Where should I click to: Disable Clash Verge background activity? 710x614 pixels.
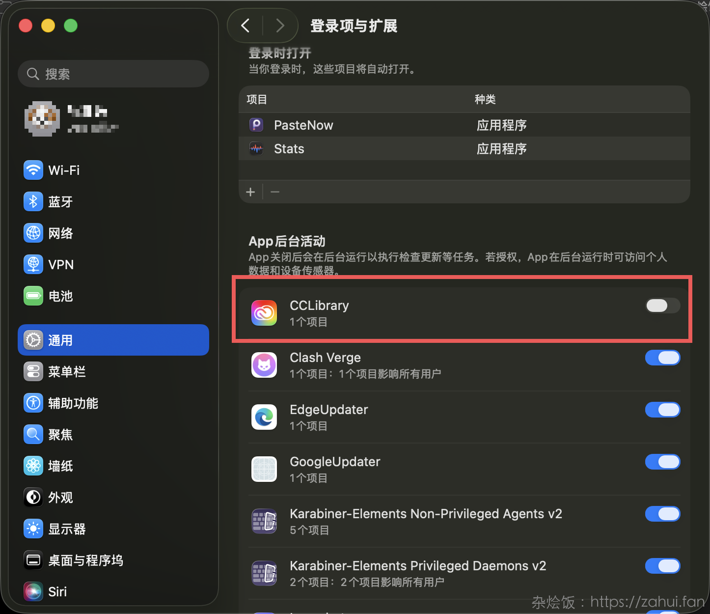click(x=662, y=358)
